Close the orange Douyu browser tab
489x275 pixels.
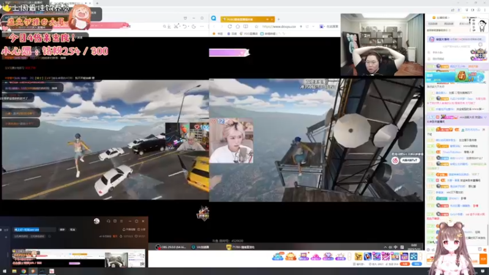pos(272,20)
